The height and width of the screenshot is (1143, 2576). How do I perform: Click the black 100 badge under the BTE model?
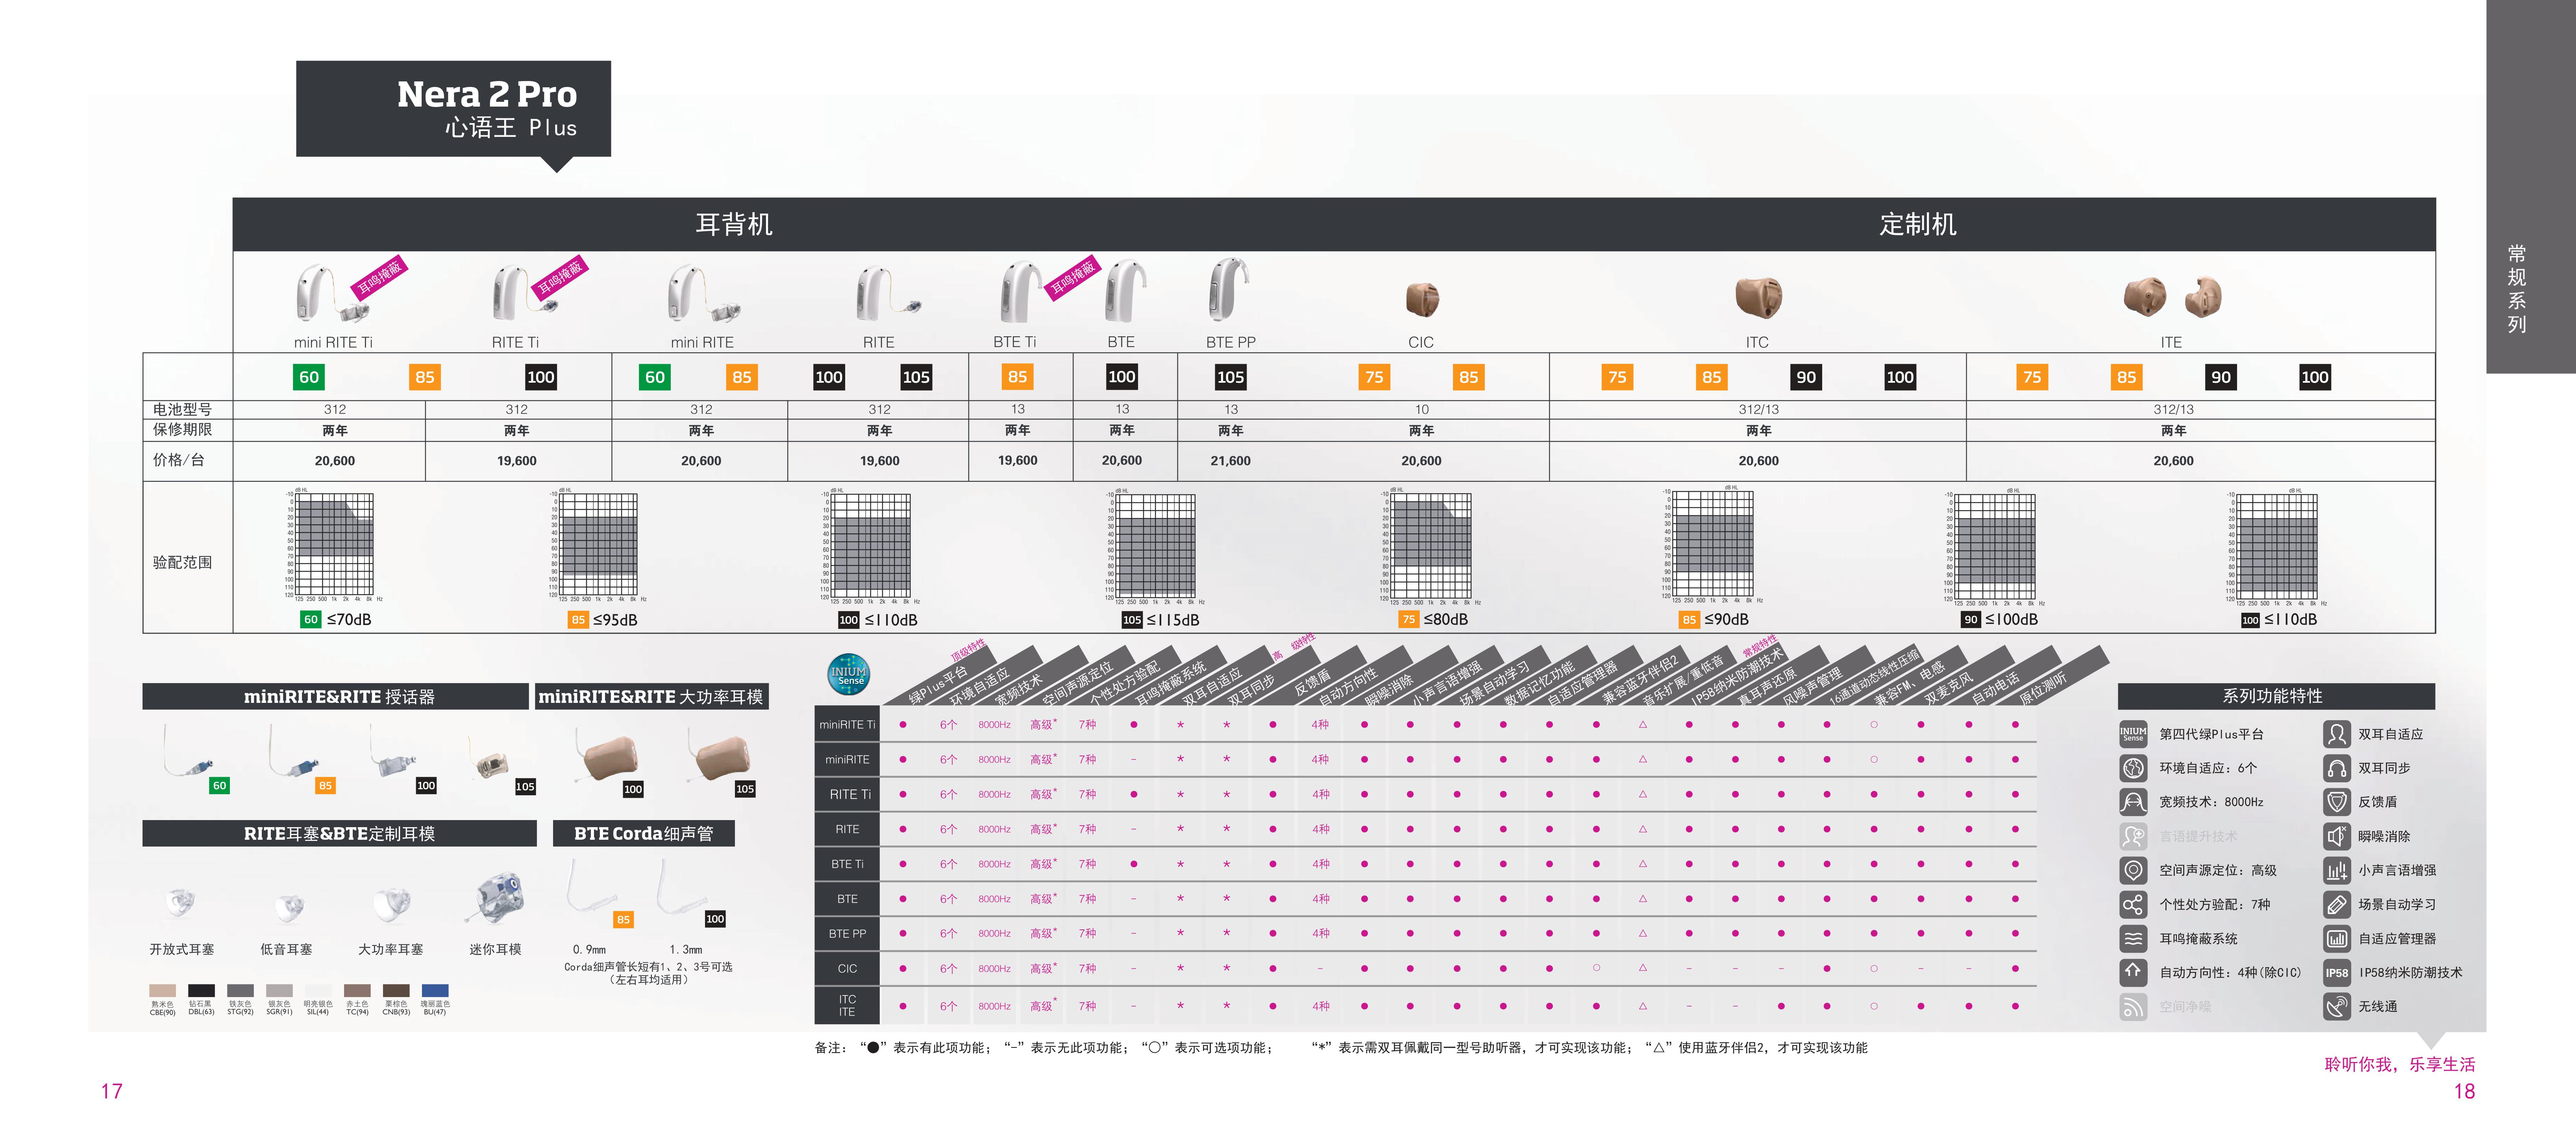1121,377
